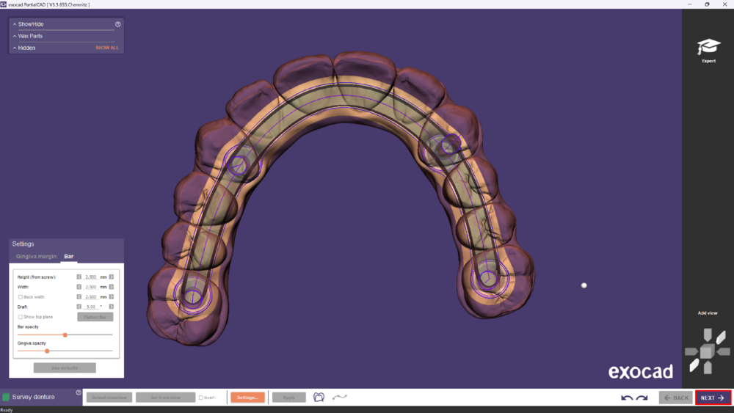Click the green Survey denture status square
734x413 pixels.
click(x=6, y=397)
